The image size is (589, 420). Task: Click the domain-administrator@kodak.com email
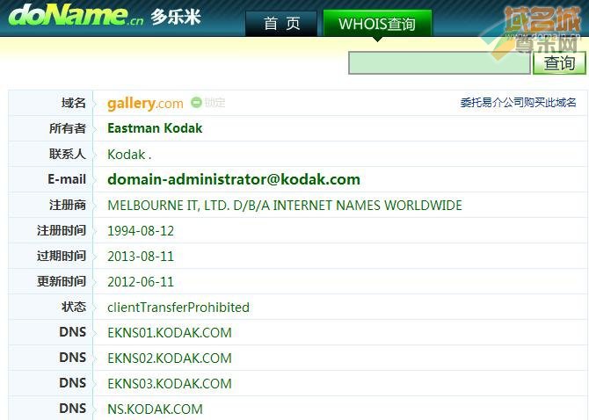(x=234, y=179)
